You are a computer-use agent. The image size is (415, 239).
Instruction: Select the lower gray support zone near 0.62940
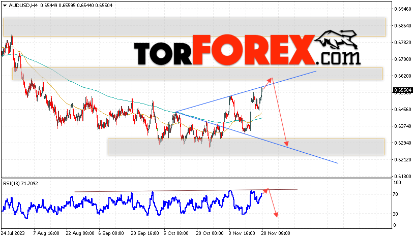point(246,147)
